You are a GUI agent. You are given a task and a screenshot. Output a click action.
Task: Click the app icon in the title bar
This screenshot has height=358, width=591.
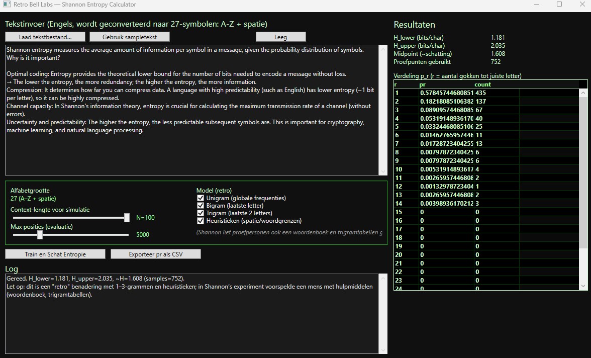[x=7, y=5]
